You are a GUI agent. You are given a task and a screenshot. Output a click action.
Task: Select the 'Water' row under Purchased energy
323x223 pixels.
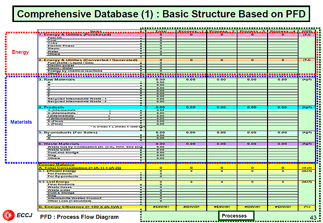tap(53, 52)
